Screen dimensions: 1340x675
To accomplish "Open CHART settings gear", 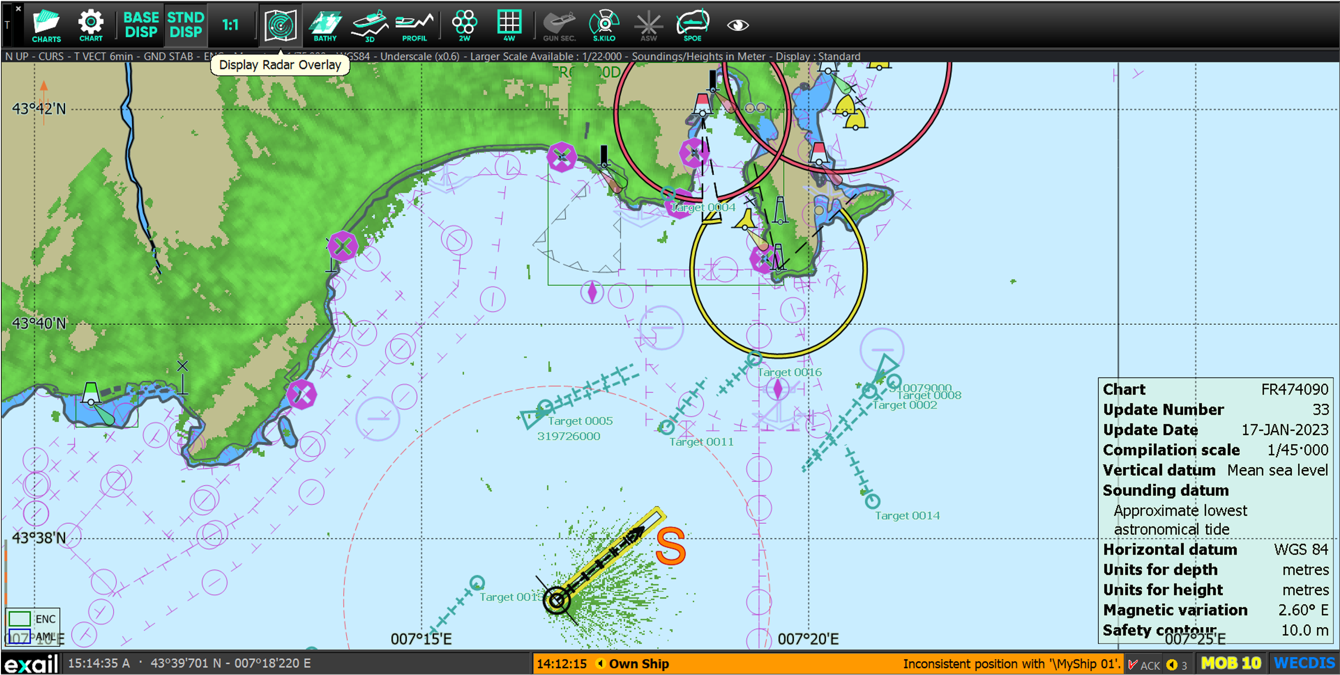I will point(91,25).
